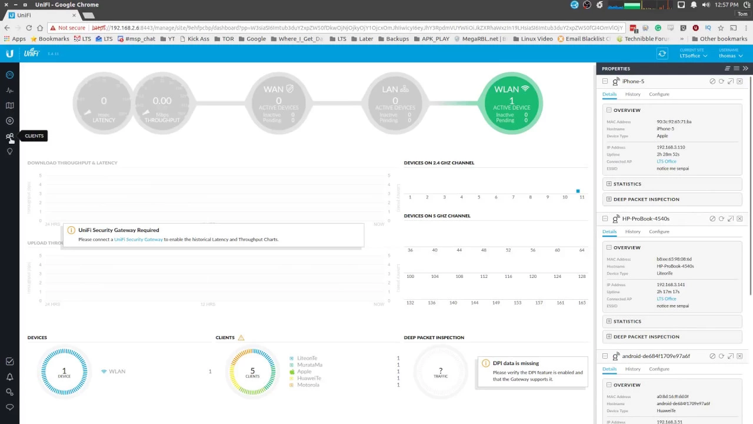This screenshot has width=753, height=424.
Task: Click the Clients donut chart
Action: click(252, 372)
